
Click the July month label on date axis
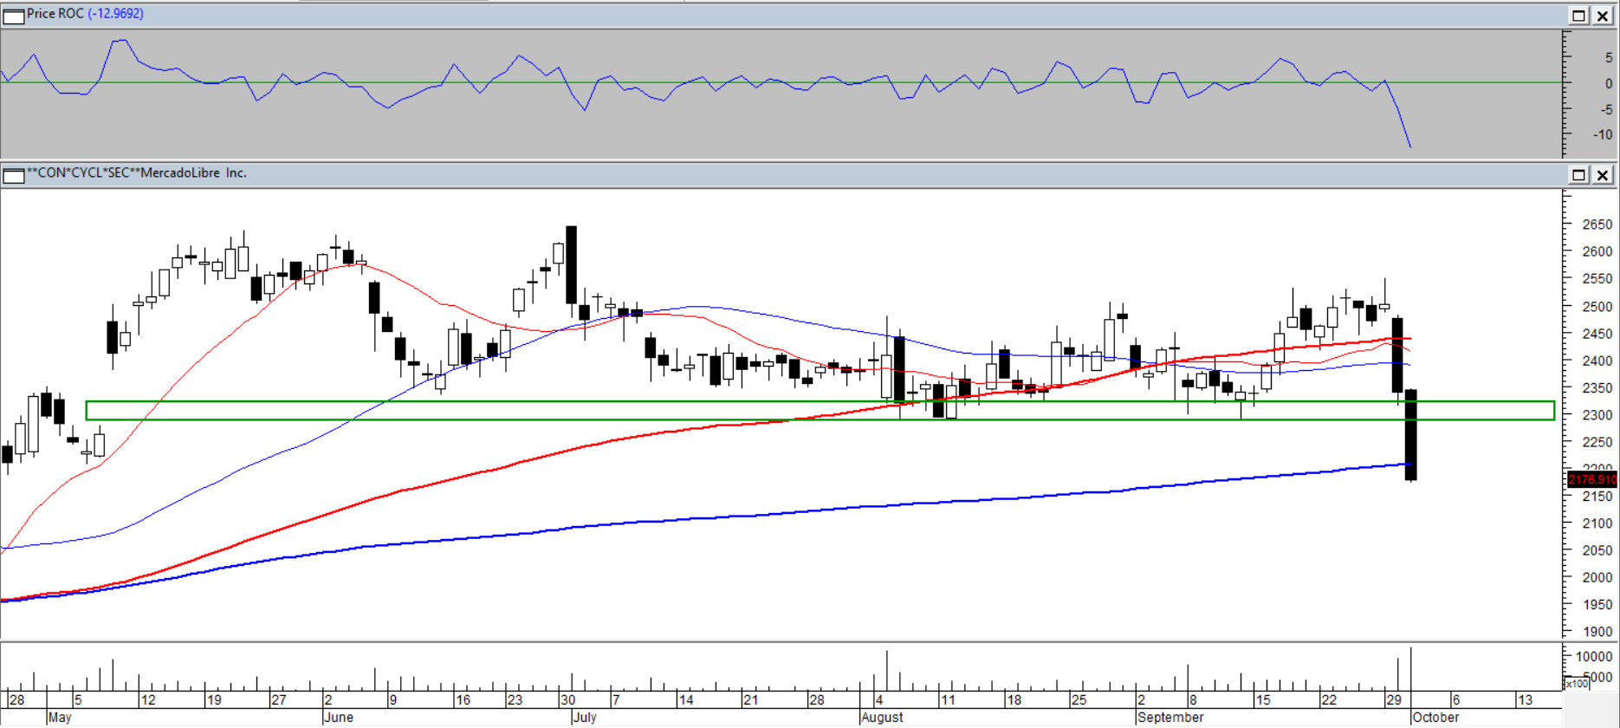coord(585,718)
